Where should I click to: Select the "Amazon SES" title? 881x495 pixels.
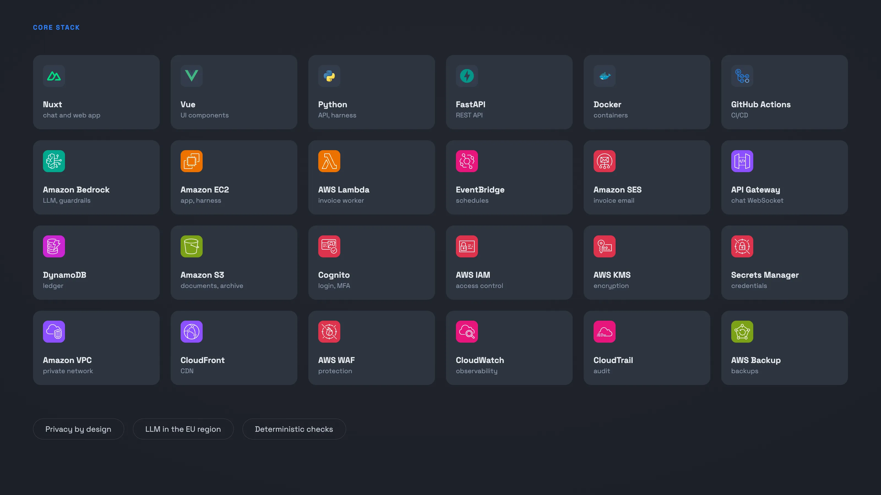tap(617, 189)
